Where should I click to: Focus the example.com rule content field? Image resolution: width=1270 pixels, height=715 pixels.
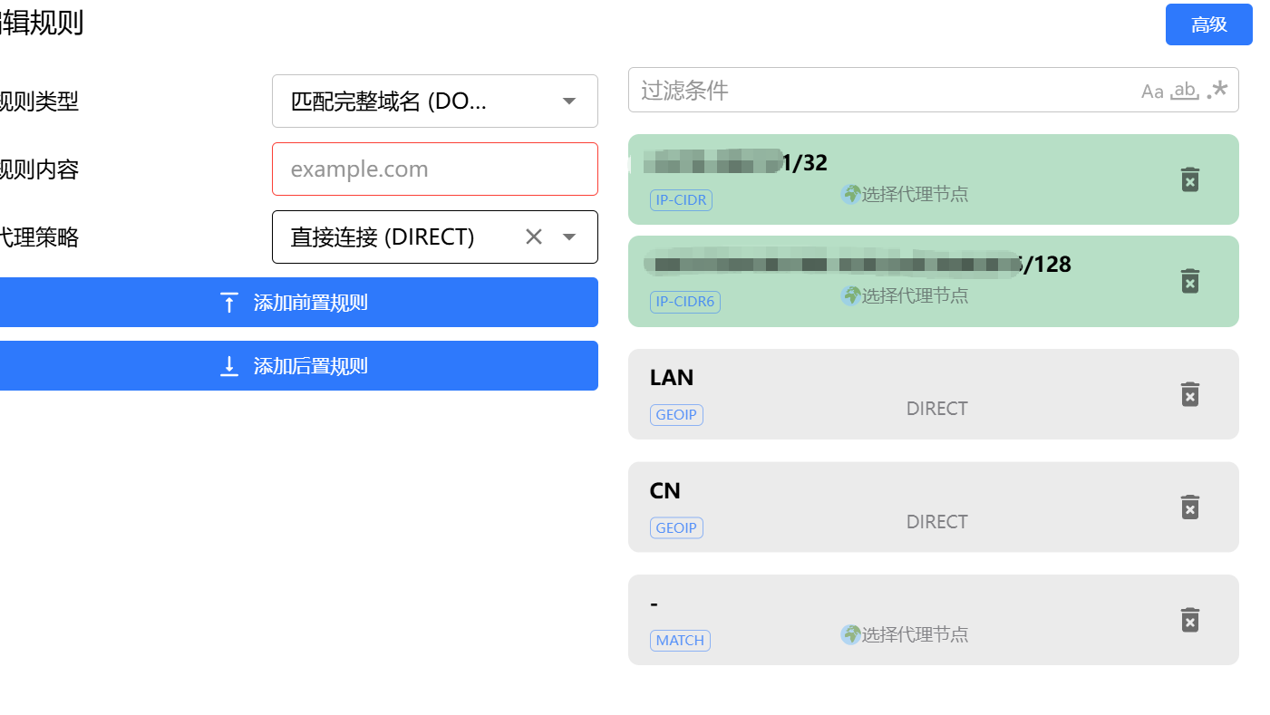(x=435, y=169)
